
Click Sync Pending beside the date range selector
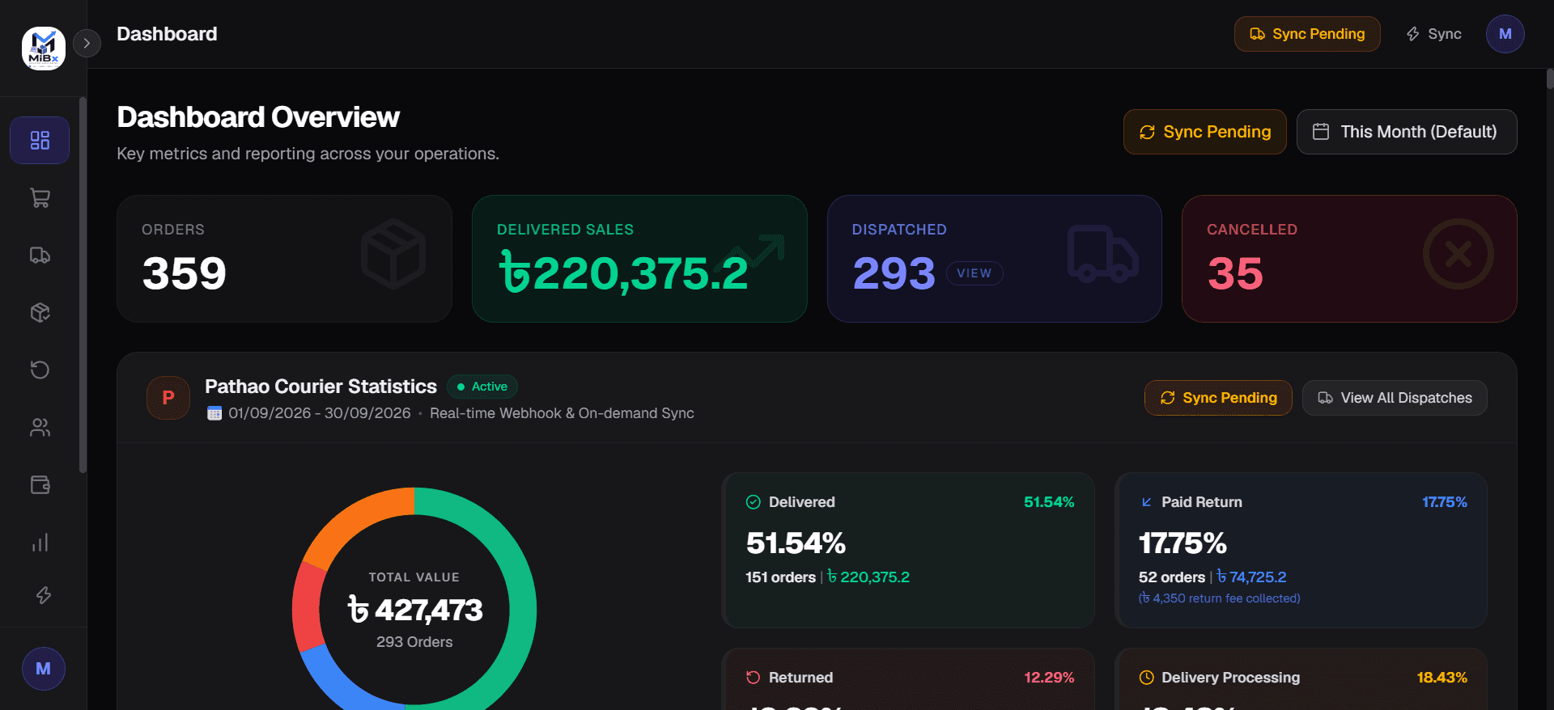click(x=1204, y=132)
